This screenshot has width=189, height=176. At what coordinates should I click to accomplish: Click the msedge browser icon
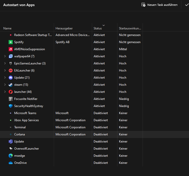[x=11, y=156]
